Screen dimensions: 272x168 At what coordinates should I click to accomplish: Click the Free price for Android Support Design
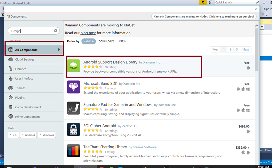pyautogui.click(x=246, y=63)
